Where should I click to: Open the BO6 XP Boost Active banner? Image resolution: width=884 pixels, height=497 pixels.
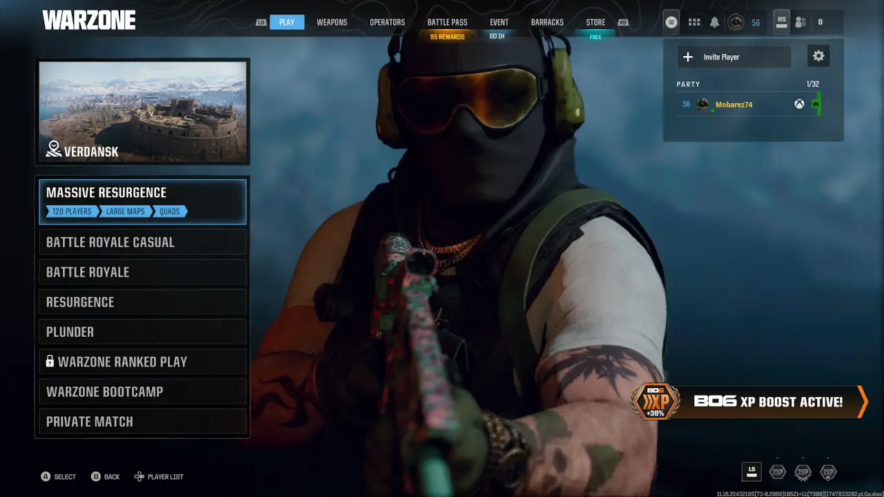[749, 402]
